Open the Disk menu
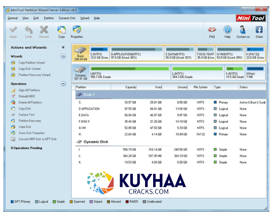The image size is (274, 217). coord(36,18)
